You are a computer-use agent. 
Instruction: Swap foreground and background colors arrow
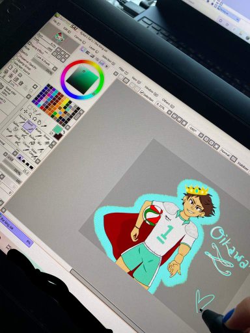click(64, 131)
